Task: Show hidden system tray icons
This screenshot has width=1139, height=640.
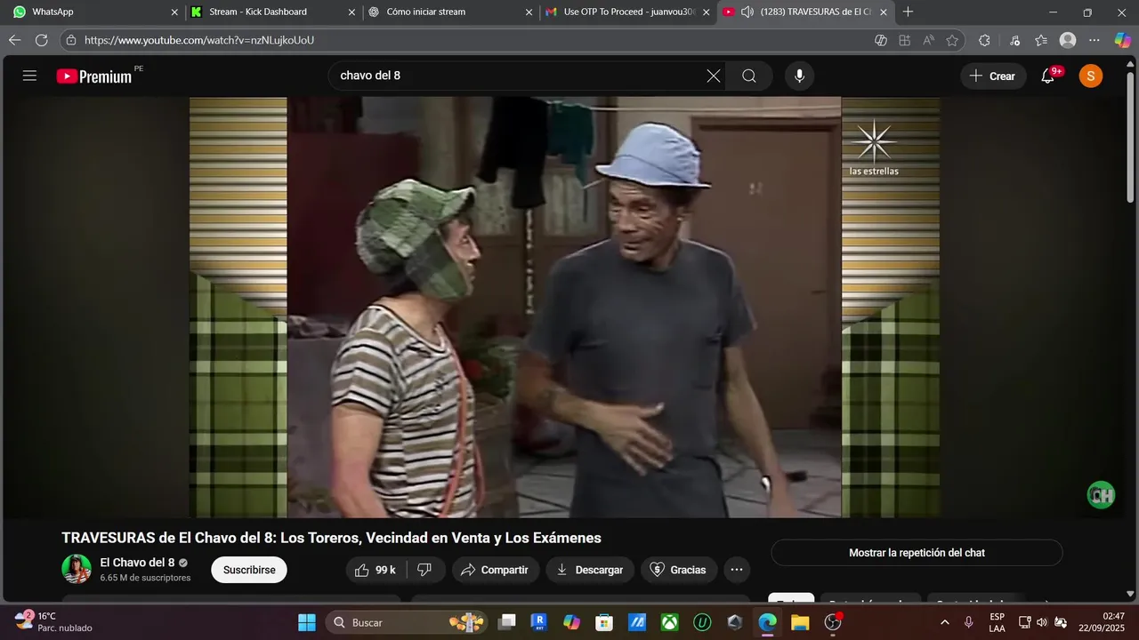Action: click(x=945, y=622)
